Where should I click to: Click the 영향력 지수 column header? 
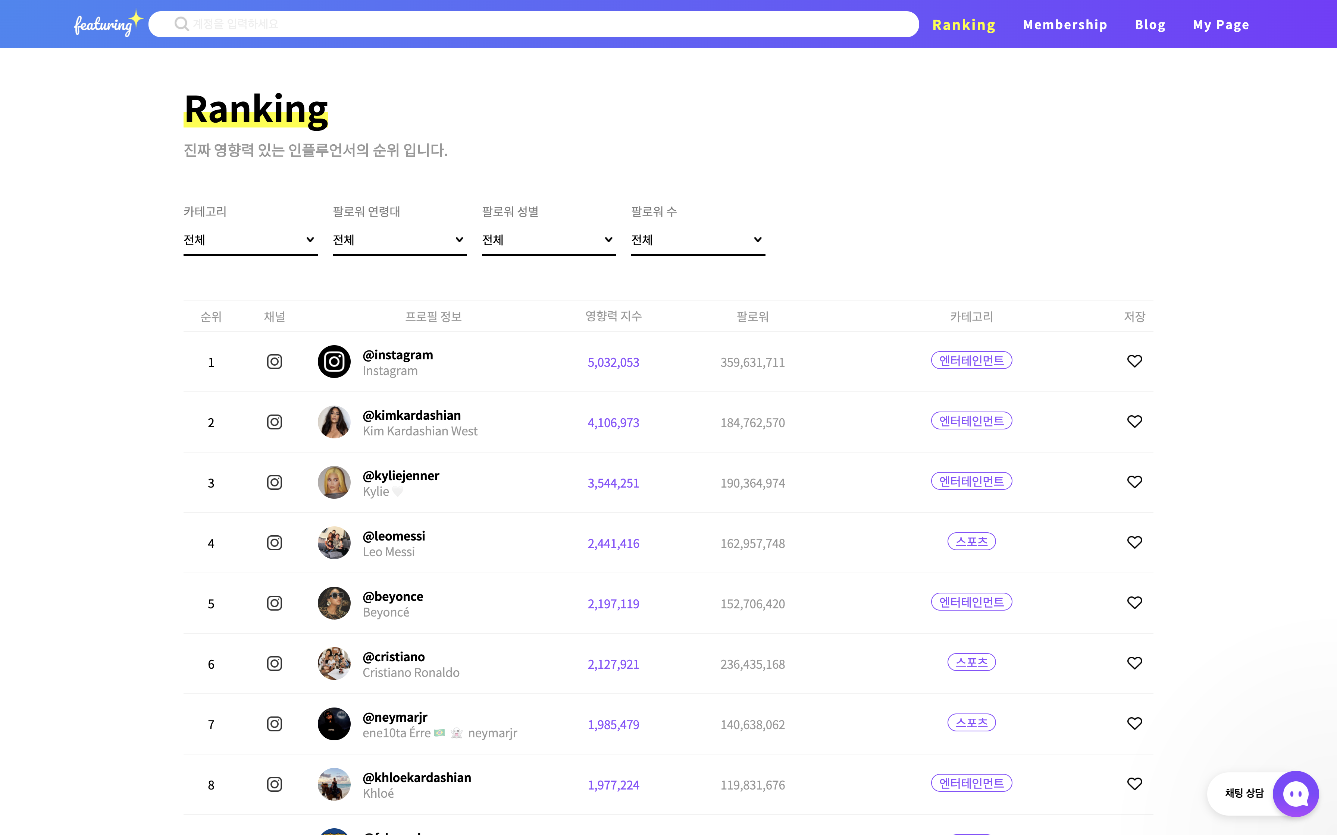pyautogui.click(x=613, y=316)
